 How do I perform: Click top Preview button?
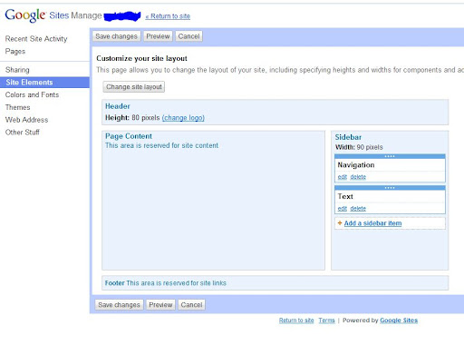tap(158, 36)
